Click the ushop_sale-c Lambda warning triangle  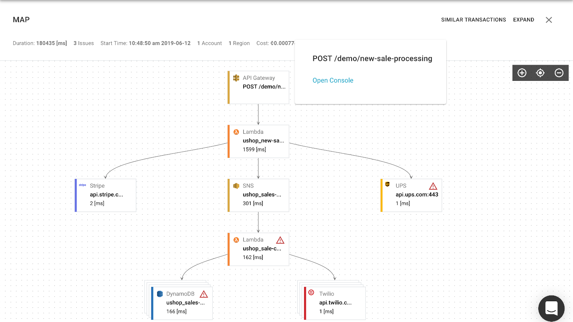(x=280, y=240)
